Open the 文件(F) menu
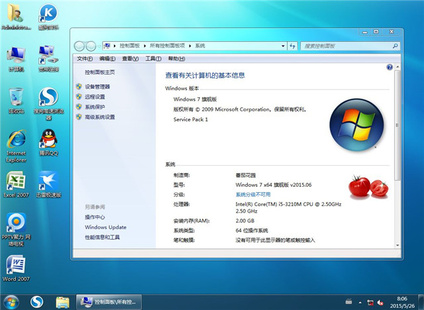 point(85,59)
